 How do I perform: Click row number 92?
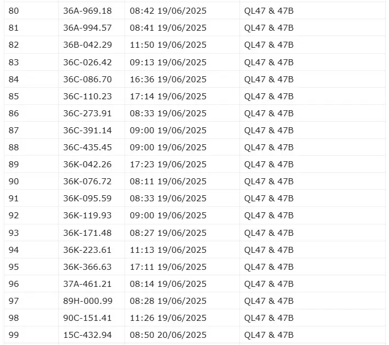point(14,215)
